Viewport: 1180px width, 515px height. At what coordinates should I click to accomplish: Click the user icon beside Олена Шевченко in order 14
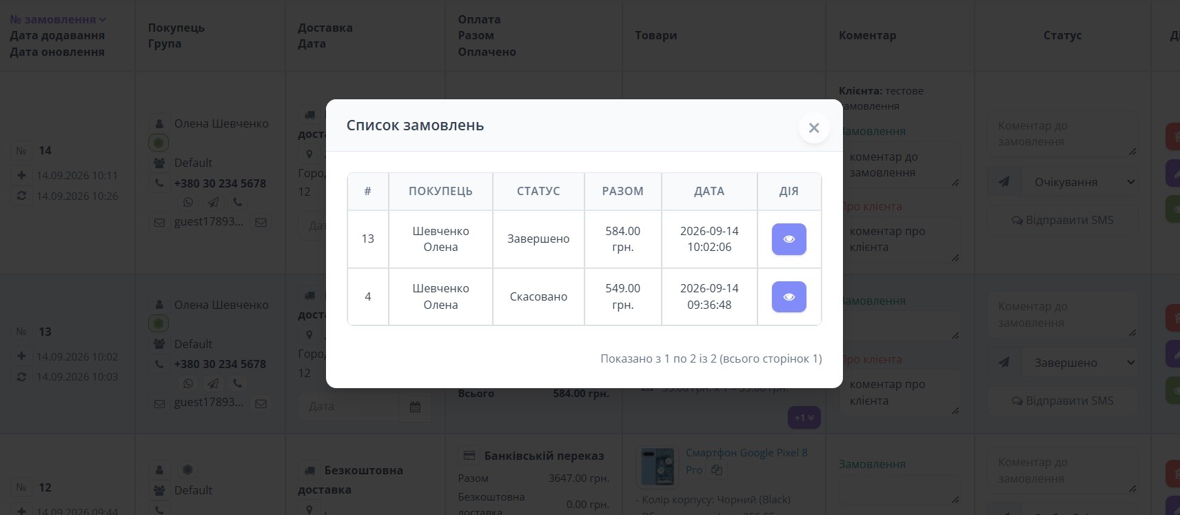159,124
